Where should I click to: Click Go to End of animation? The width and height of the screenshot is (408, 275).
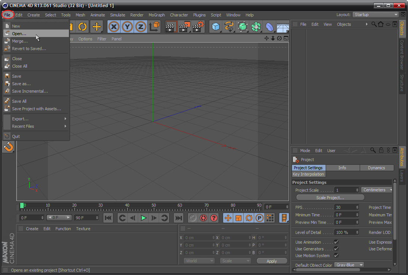pos(179,218)
